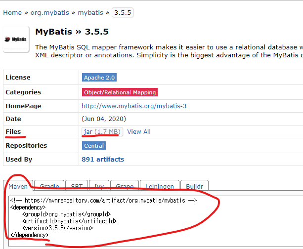Switch to the Buildr tab
303x249 pixels.
pyautogui.click(x=194, y=186)
